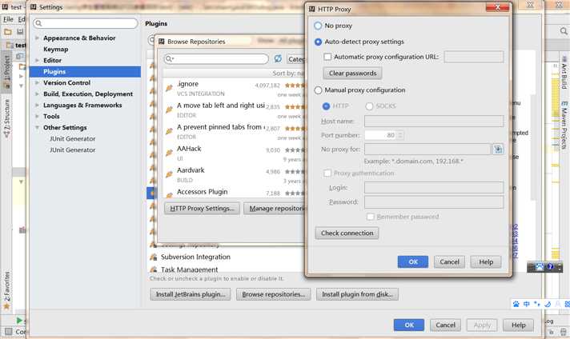Image resolution: width=570 pixels, height=339 pixels.
Task: Expand the Version Control node
Action: 37,83
